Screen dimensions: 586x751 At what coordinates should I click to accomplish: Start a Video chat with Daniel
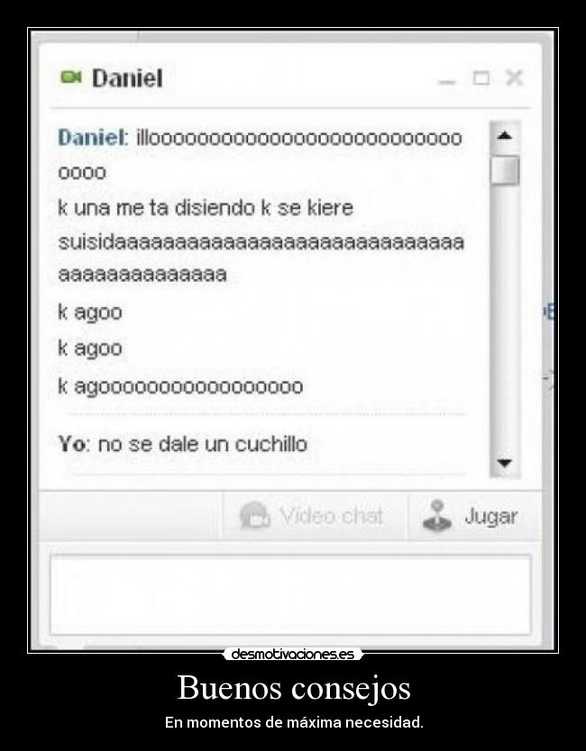[x=314, y=516]
